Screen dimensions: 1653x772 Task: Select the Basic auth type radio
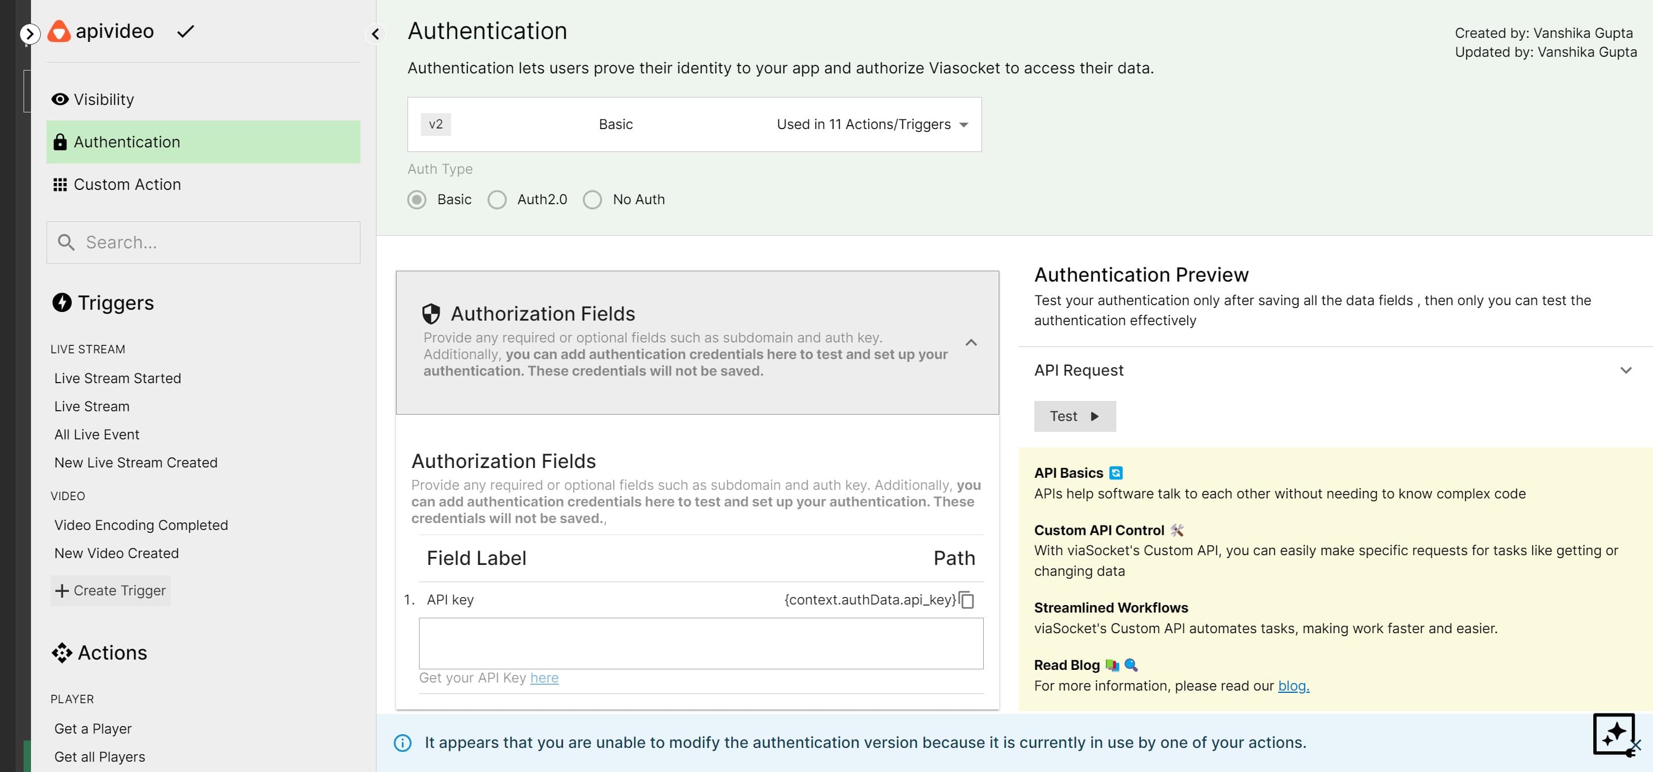(x=417, y=200)
